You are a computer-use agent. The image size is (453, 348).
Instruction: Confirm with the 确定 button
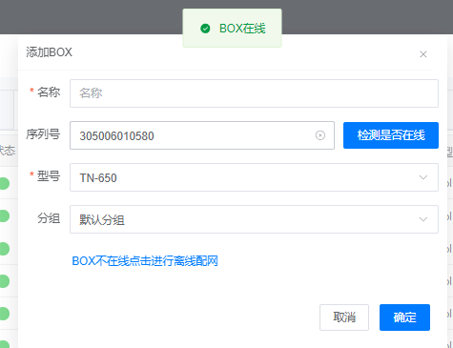404,317
